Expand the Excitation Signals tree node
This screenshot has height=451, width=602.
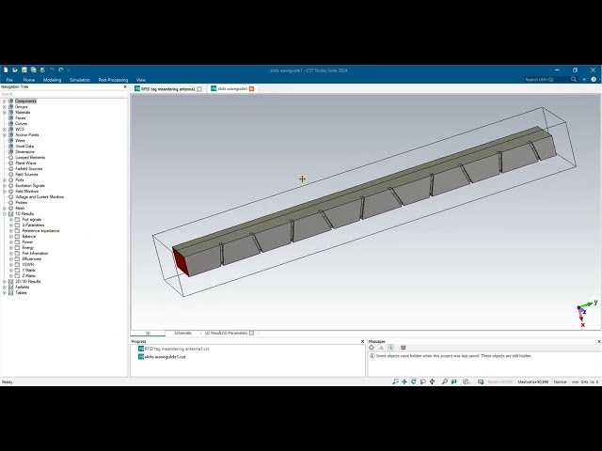(x=5, y=186)
